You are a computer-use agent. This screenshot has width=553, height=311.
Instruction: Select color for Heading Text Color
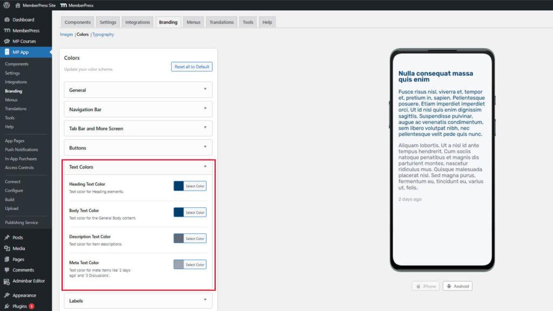194,186
